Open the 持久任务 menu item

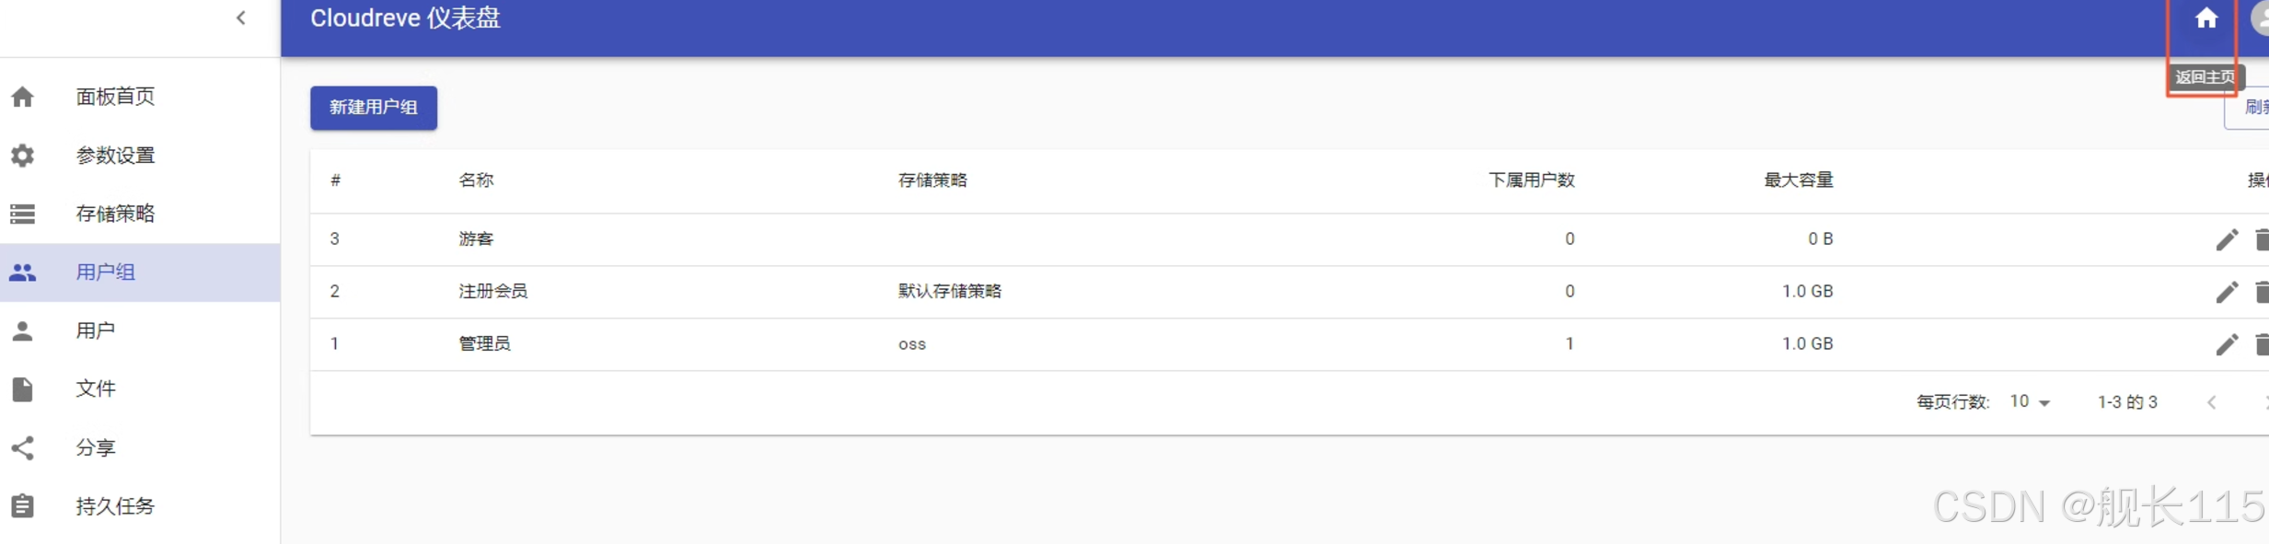(x=140, y=506)
